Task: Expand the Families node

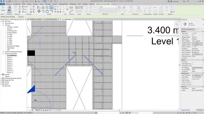Action: 1,82
